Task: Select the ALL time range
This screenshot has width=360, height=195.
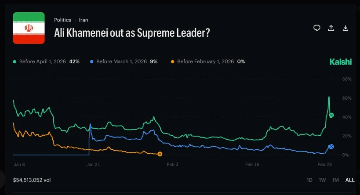Action: tap(350, 180)
